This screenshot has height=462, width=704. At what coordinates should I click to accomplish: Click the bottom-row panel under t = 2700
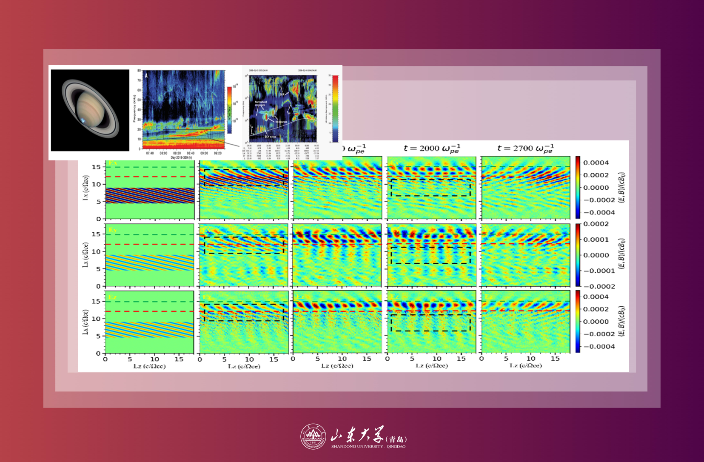(x=525, y=322)
